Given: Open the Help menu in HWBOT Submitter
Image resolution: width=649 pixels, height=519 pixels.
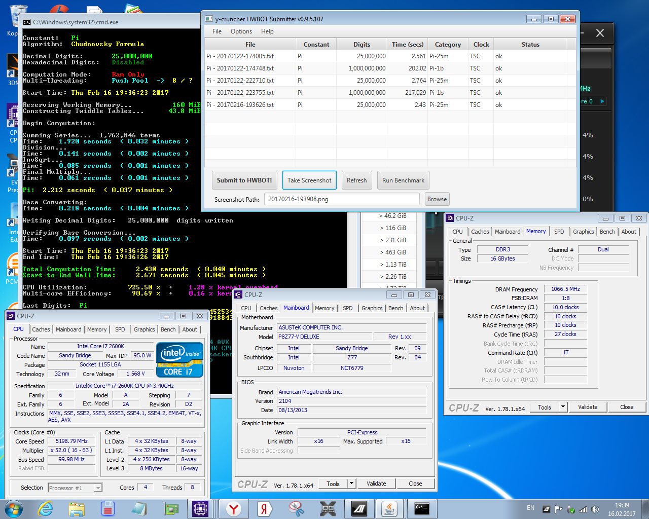Looking at the screenshot, I should tap(267, 31).
